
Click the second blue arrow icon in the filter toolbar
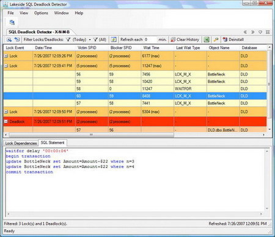click(17, 40)
